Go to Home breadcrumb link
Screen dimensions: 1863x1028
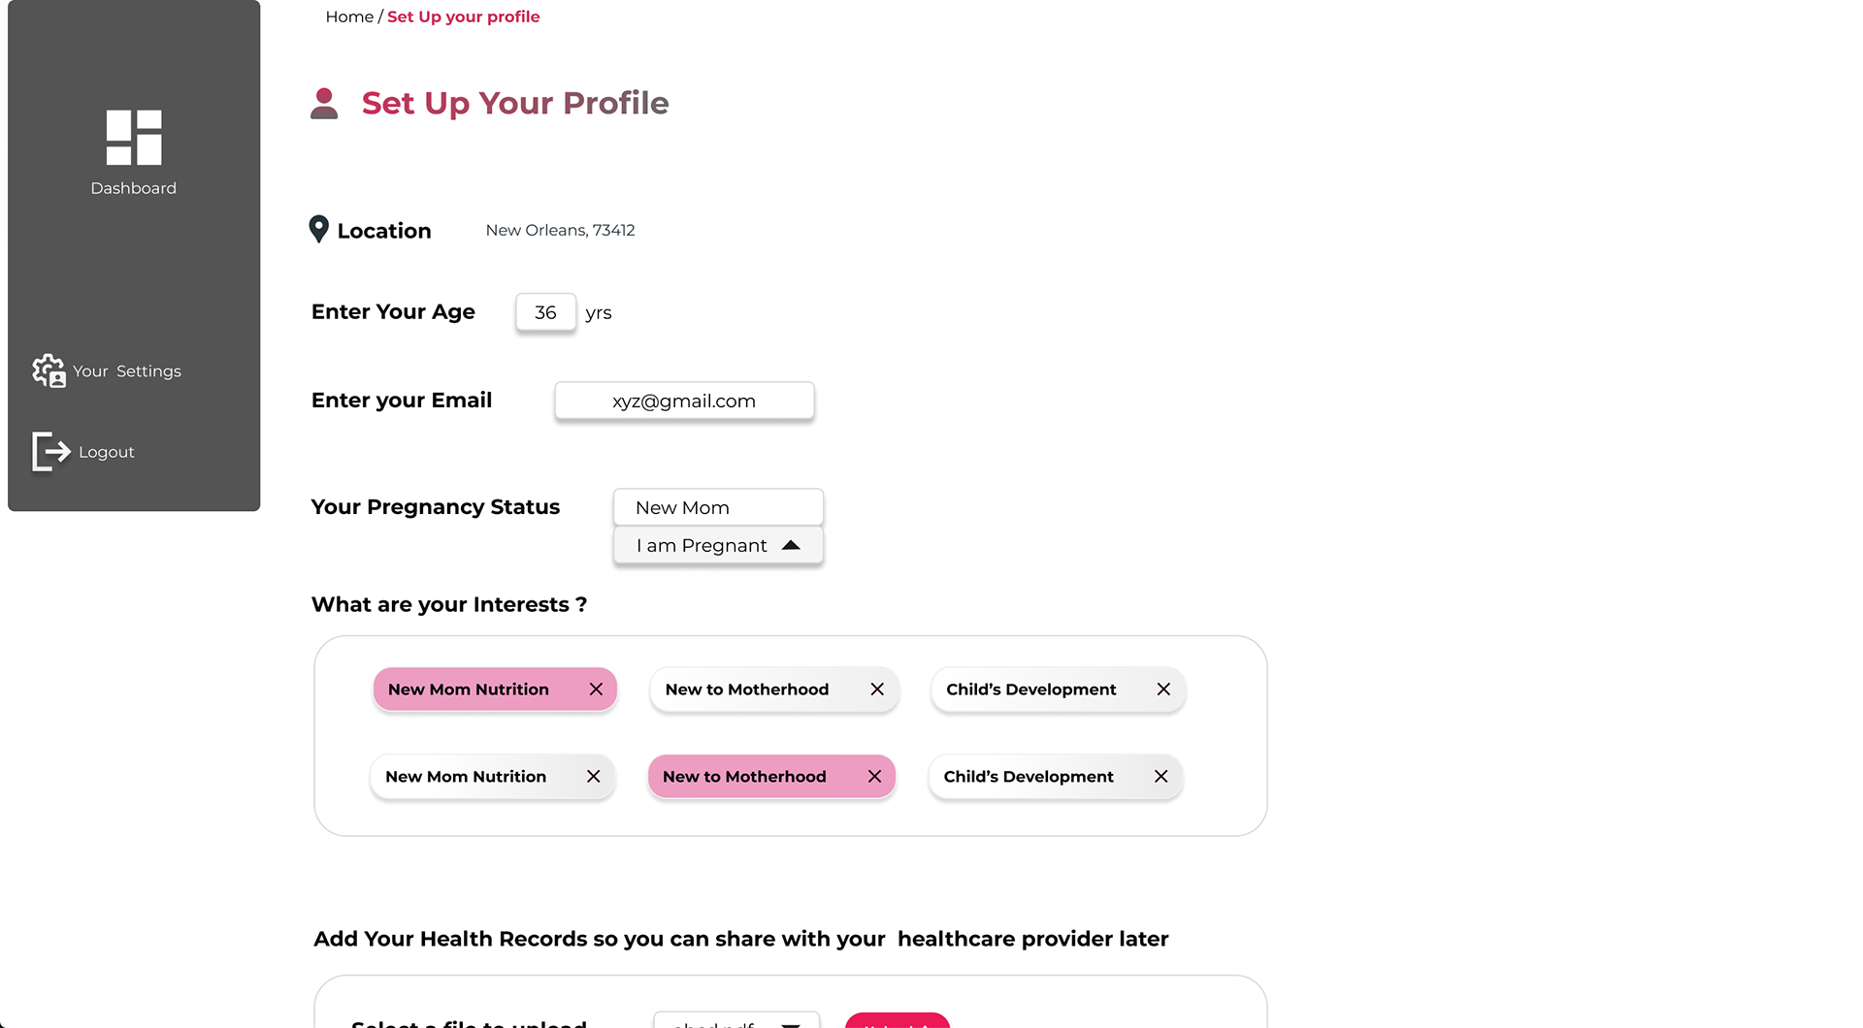(349, 16)
